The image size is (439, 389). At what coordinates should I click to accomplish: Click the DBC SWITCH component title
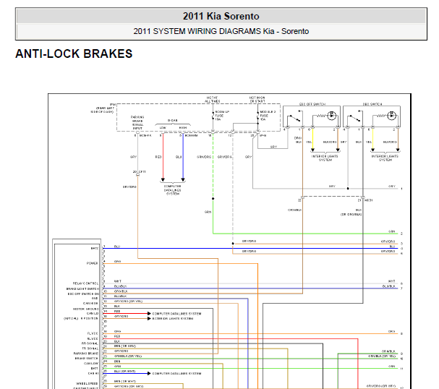pyautogui.click(x=372, y=104)
